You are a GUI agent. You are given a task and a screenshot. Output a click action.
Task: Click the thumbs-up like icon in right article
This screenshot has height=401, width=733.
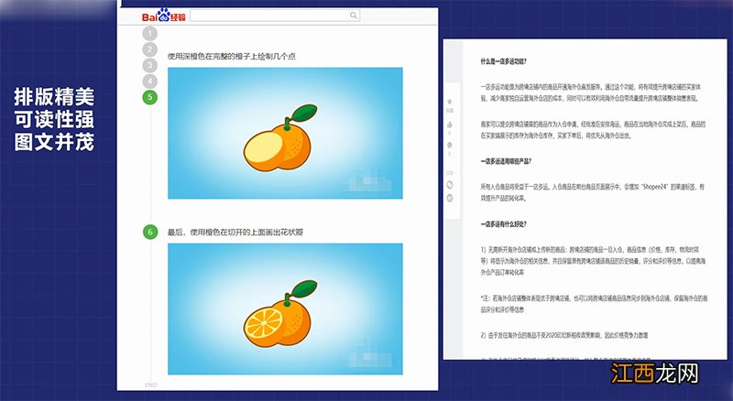coord(450,125)
